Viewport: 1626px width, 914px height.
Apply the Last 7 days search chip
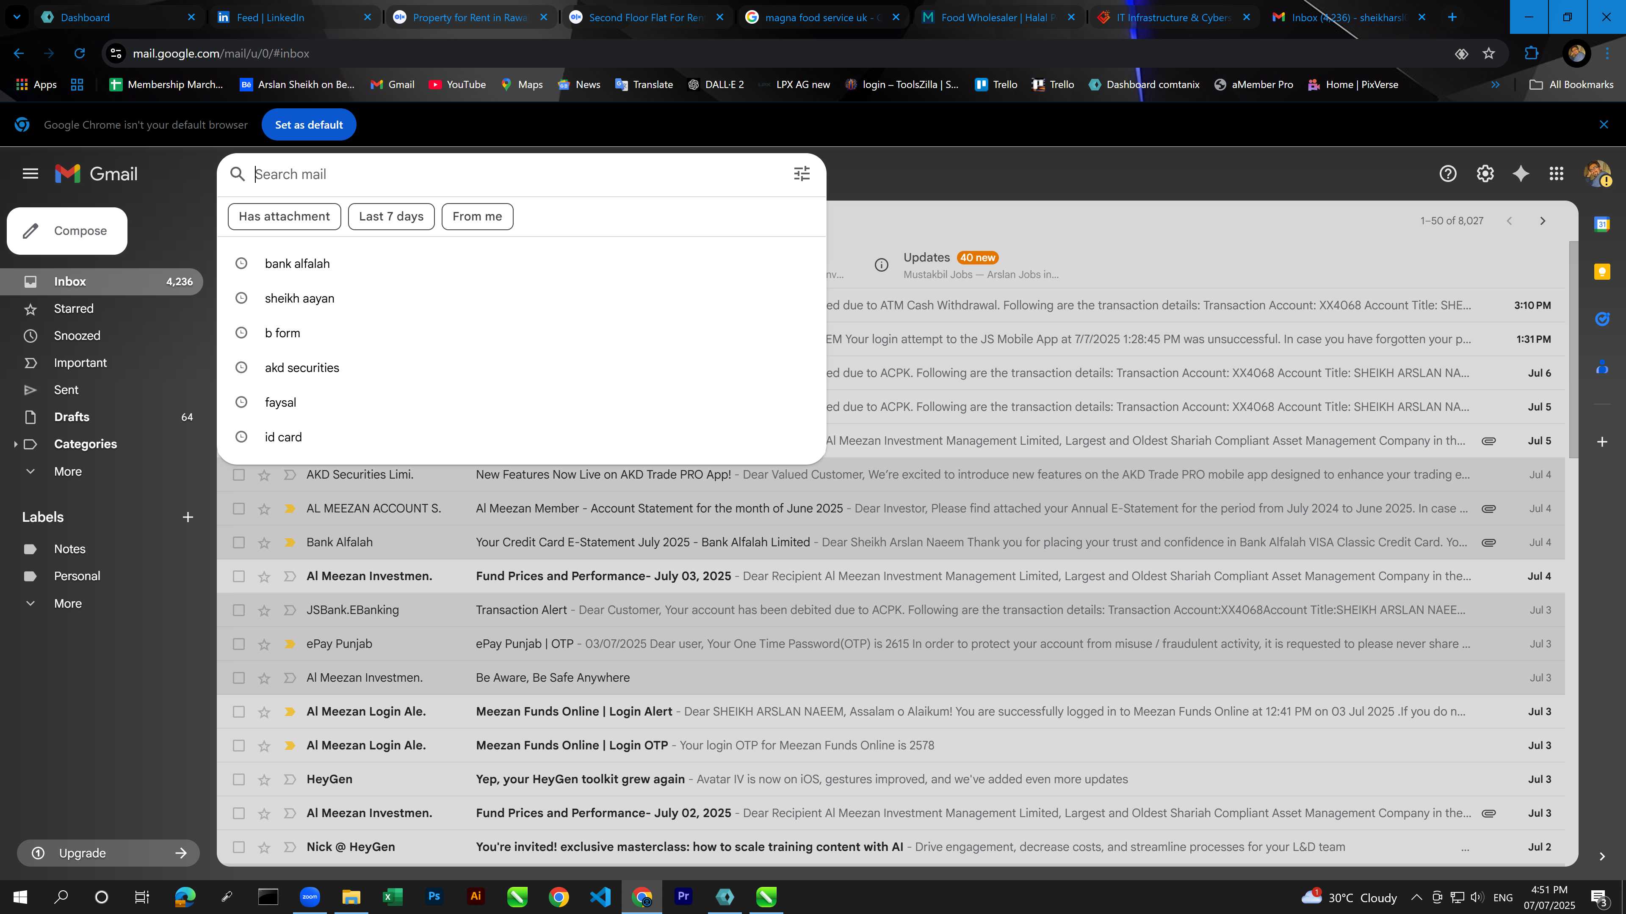click(391, 216)
